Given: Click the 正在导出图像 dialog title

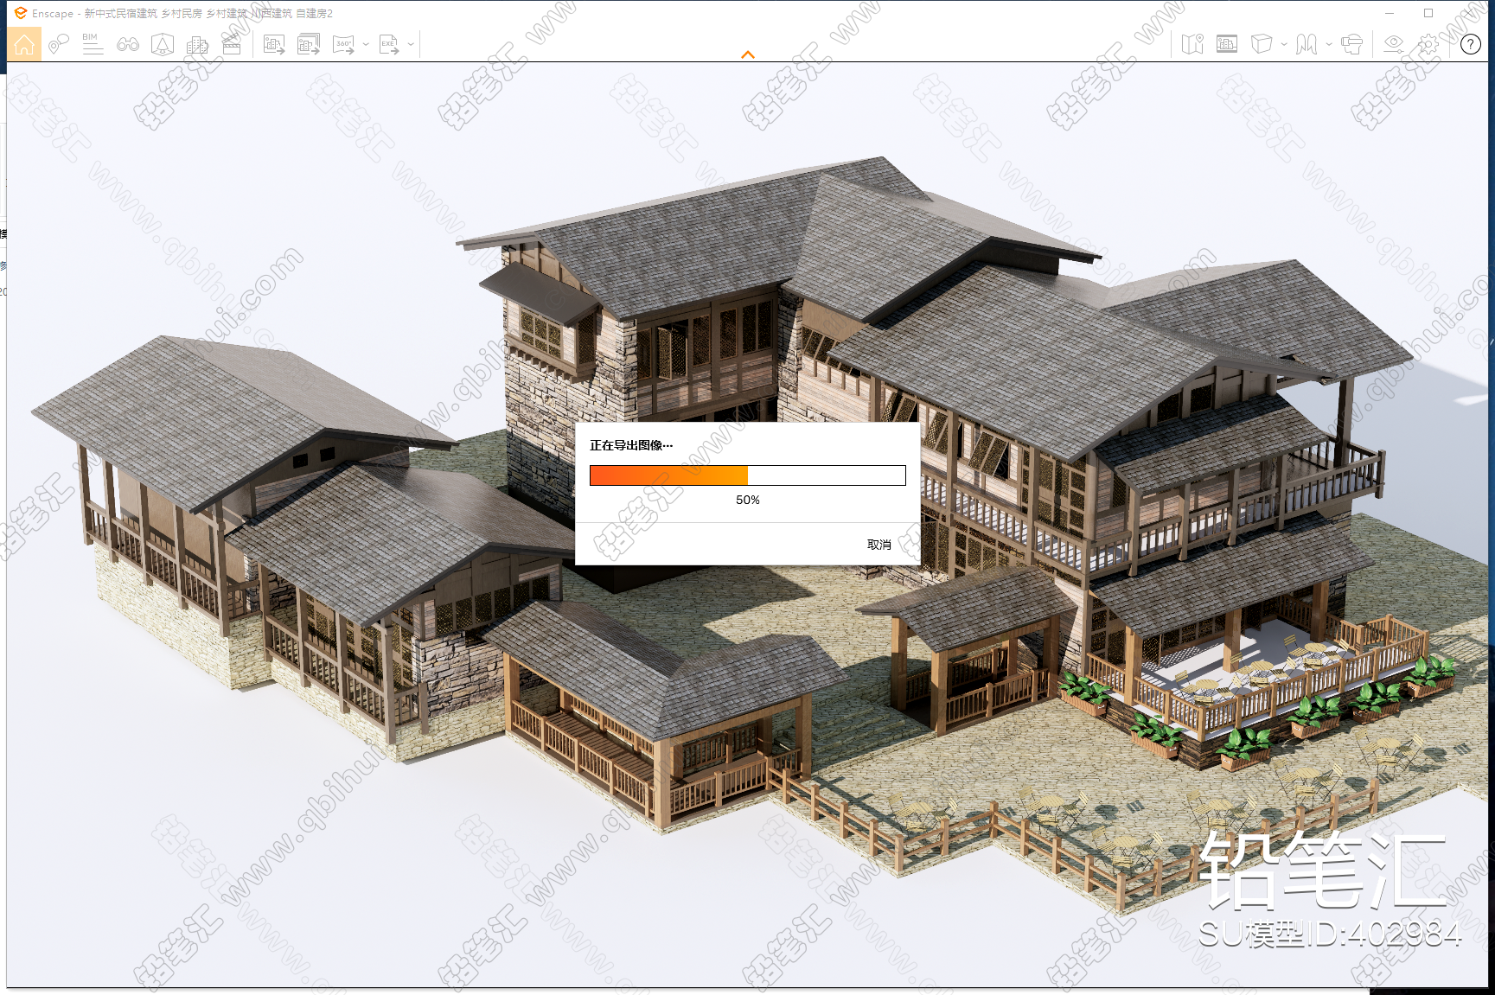Looking at the screenshot, I should click(x=631, y=445).
